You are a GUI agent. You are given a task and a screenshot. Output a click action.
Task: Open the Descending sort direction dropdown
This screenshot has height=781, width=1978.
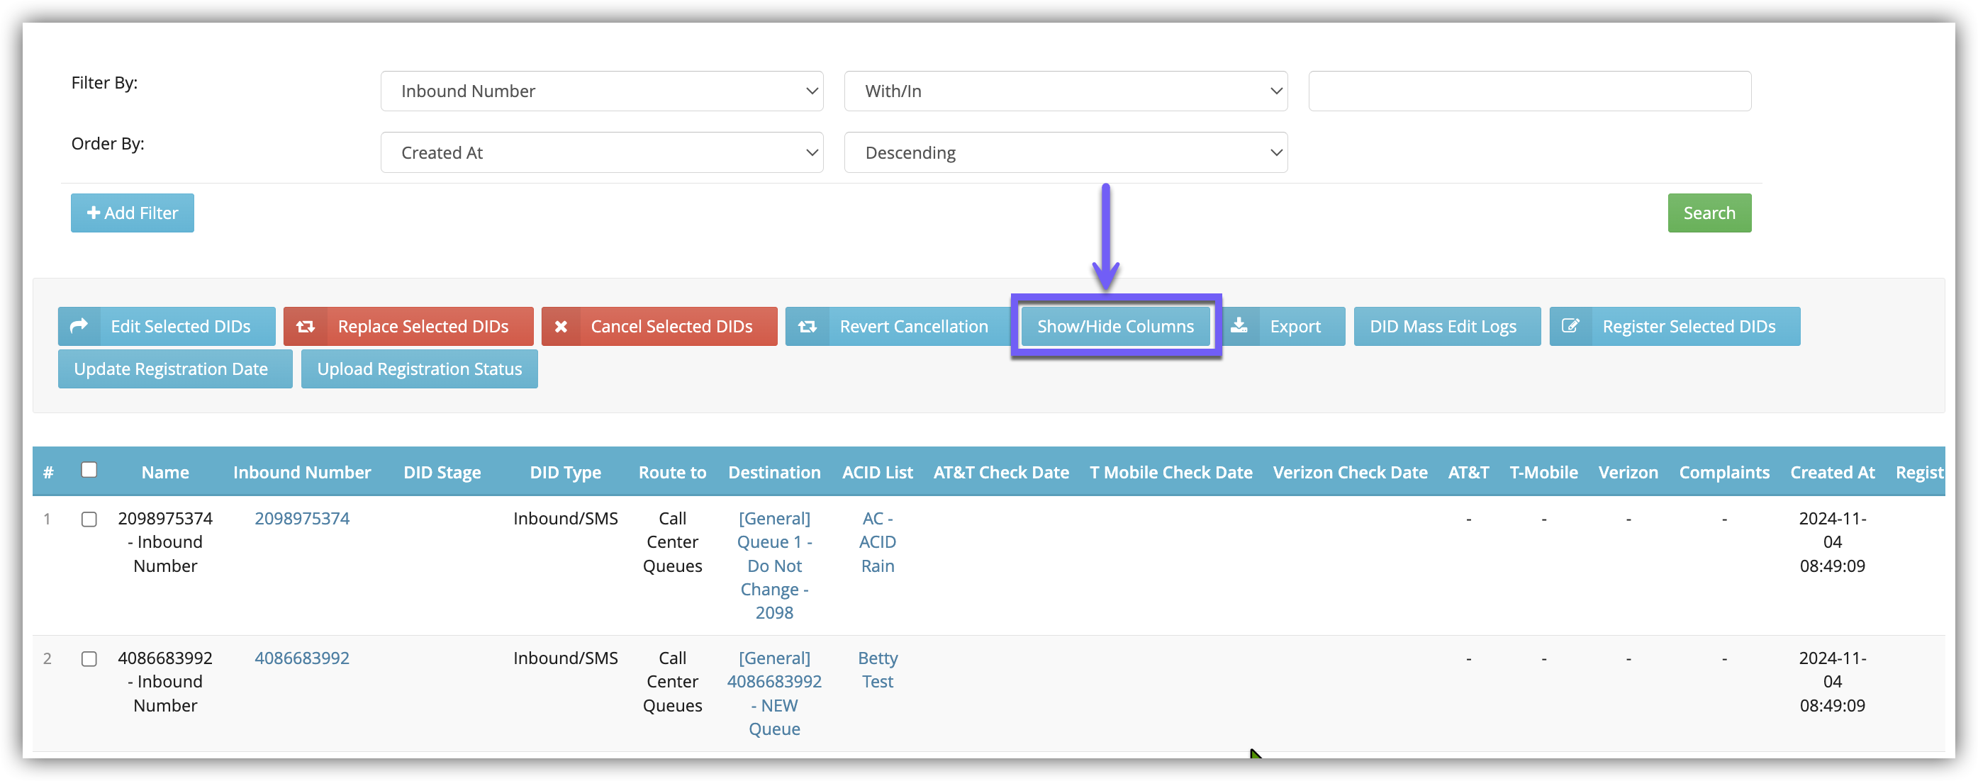tap(1065, 153)
